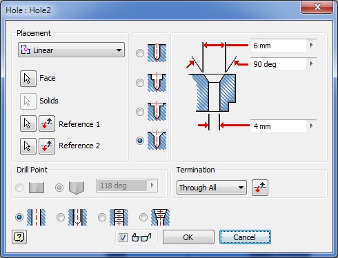
Task: Choose the tapped hole radio option
Action: point(102,217)
